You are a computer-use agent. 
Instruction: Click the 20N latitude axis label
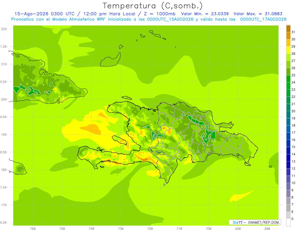[4, 99]
